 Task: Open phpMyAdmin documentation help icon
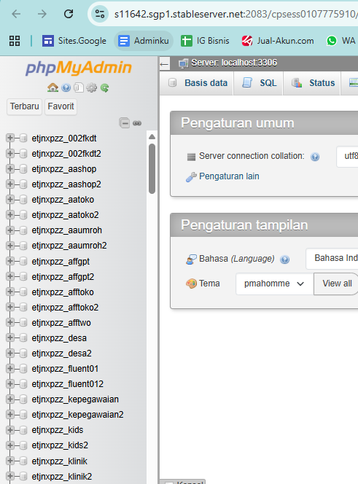coord(66,88)
